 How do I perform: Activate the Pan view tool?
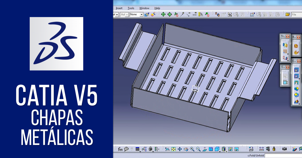pyautogui.click(x=180, y=149)
